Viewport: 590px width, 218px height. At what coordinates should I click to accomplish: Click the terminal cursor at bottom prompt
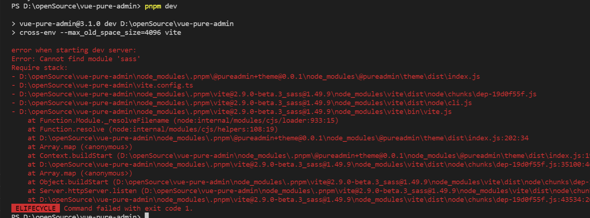pyautogui.click(x=146, y=216)
